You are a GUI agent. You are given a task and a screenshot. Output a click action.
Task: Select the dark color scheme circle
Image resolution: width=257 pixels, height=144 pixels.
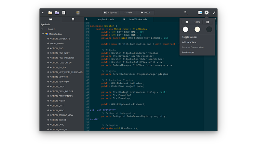(209, 29)
